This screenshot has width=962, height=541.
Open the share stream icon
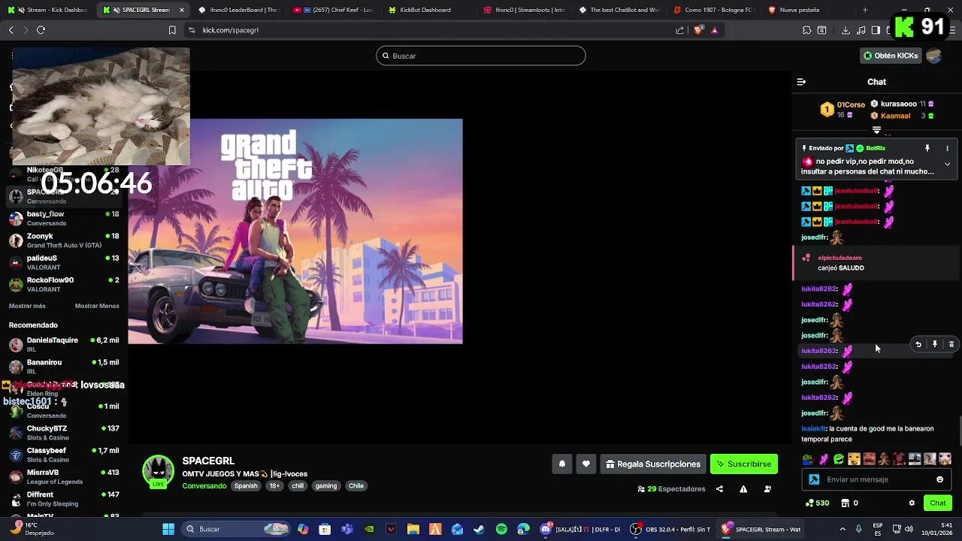point(719,489)
